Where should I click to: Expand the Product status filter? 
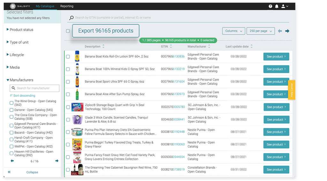(20, 30)
